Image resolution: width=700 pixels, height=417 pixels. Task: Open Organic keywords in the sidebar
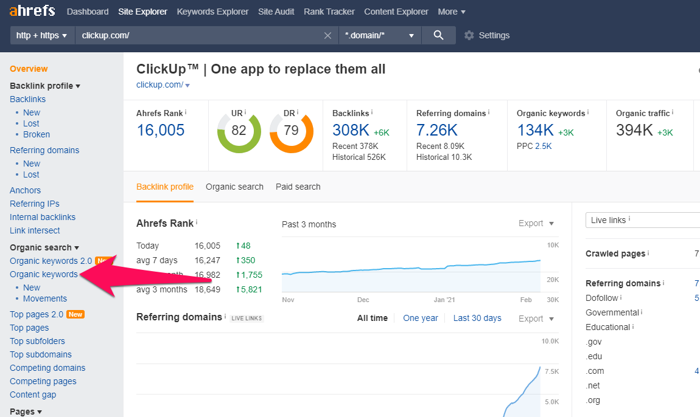point(44,274)
